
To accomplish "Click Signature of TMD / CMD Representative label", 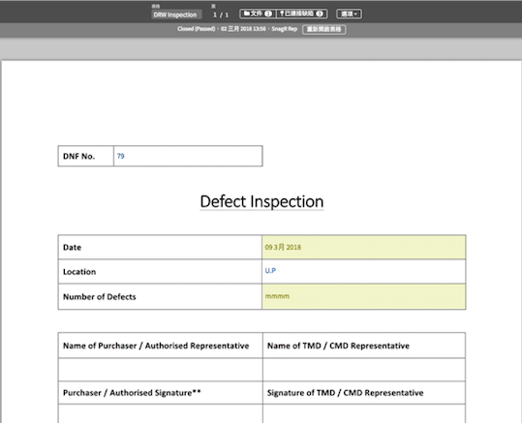I will tap(345, 393).
